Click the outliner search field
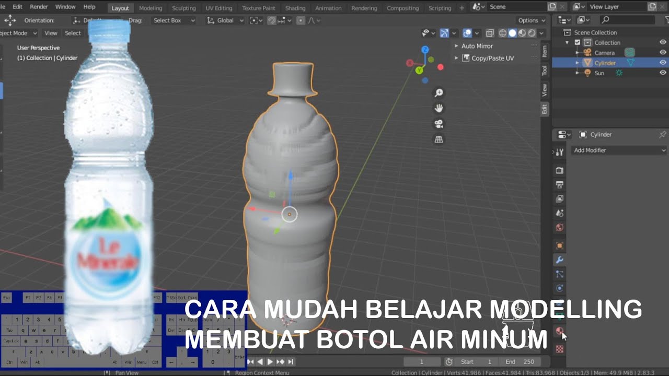 tap(627, 20)
